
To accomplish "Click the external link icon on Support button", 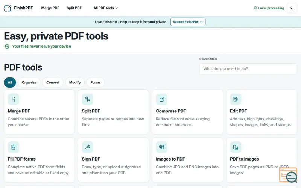I will click(201, 22).
